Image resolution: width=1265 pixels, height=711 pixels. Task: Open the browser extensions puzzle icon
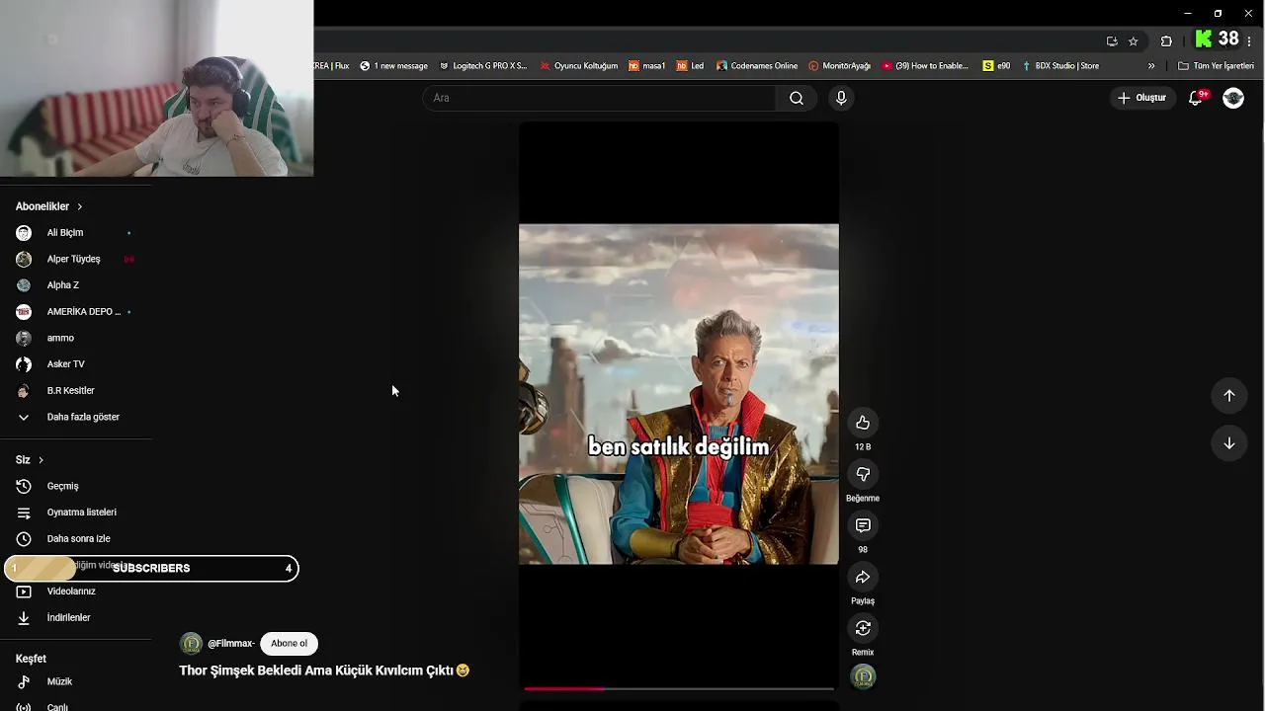tap(1166, 41)
